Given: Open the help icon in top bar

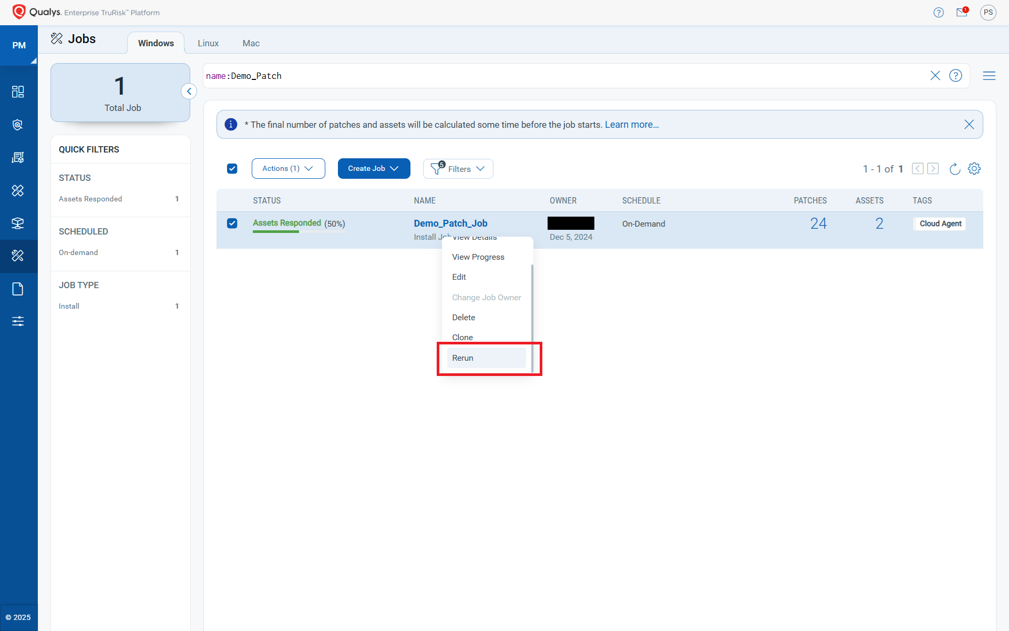Looking at the screenshot, I should pos(939,13).
